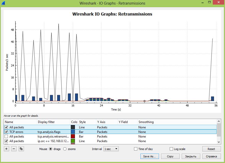Viewport: 225px width, 163px height.
Task: Enable the tcp.analysis.retransmission graph checkbox
Action: coord(6,136)
